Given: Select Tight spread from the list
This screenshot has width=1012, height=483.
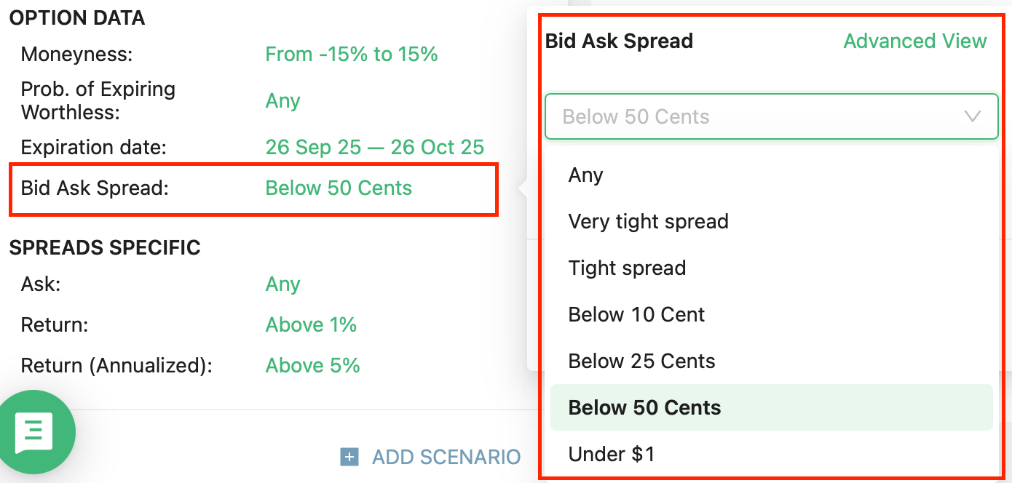Looking at the screenshot, I should [x=627, y=268].
